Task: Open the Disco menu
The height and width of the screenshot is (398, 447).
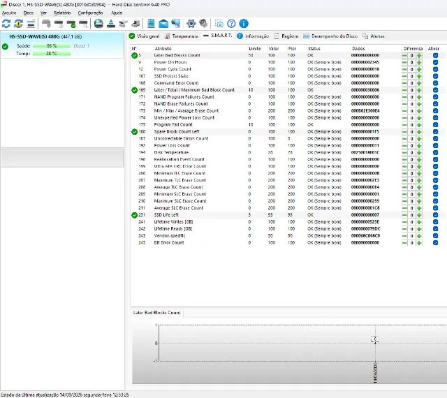Action: 28,13
